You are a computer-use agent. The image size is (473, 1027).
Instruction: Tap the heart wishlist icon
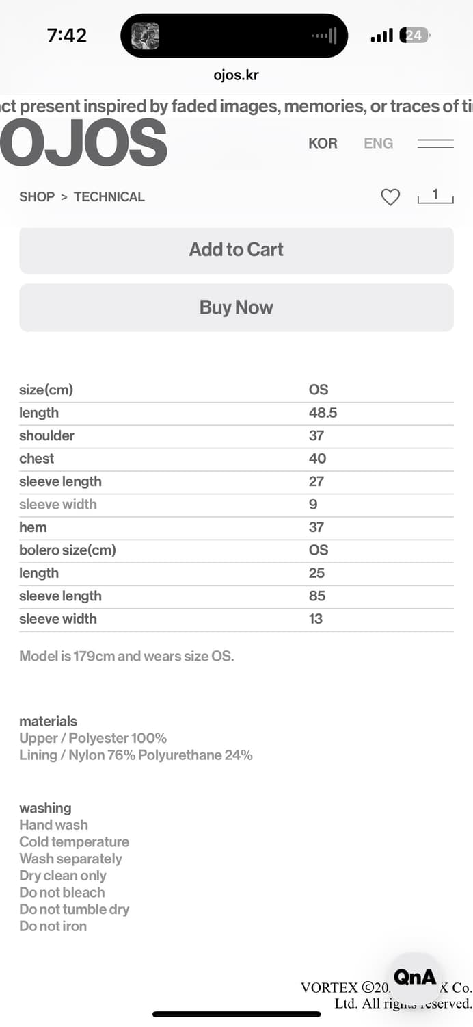pyautogui.click(x=390, y=197)
